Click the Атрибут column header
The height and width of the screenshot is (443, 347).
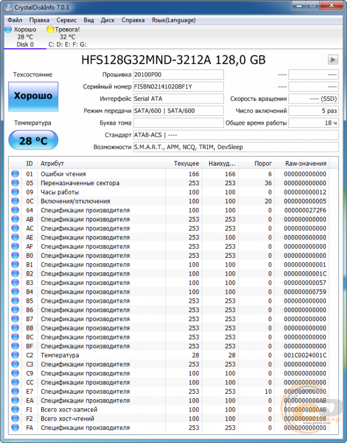pos(101,164)
